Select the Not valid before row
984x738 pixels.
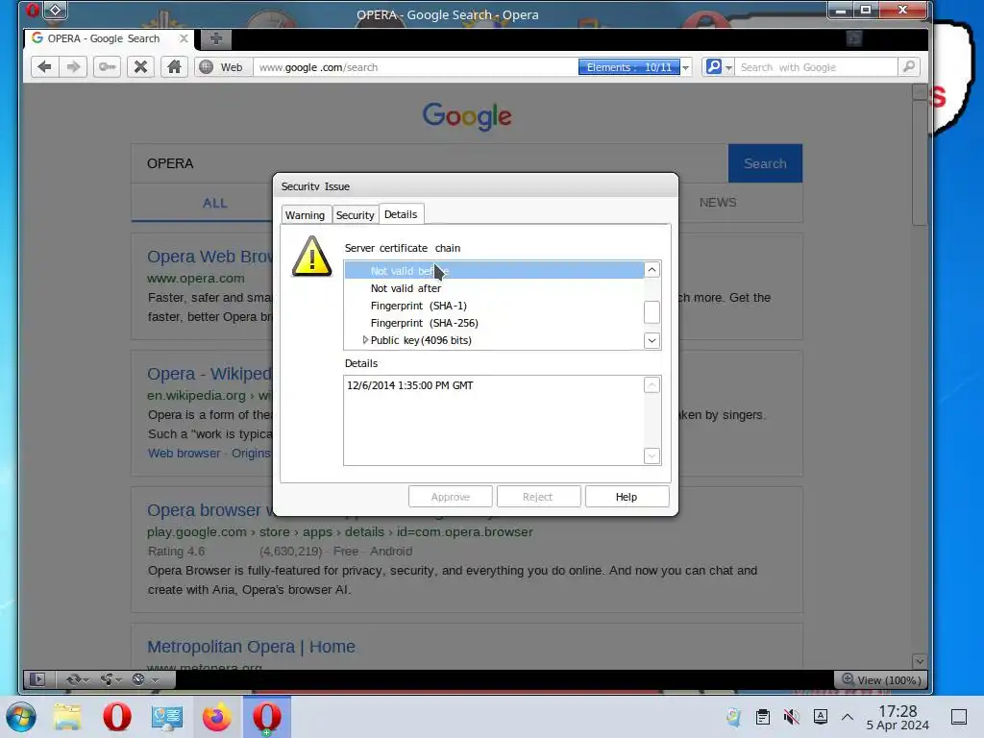[x=494, y=270]
